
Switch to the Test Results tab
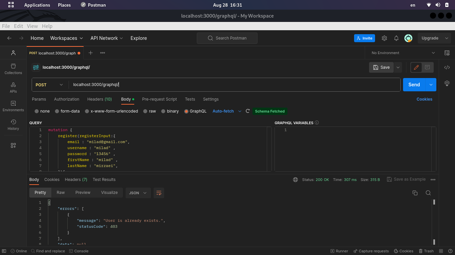click(x=104, y=180)
